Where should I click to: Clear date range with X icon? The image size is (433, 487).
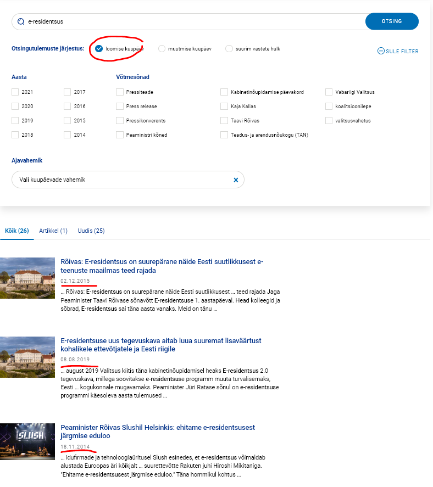point(236,180)
